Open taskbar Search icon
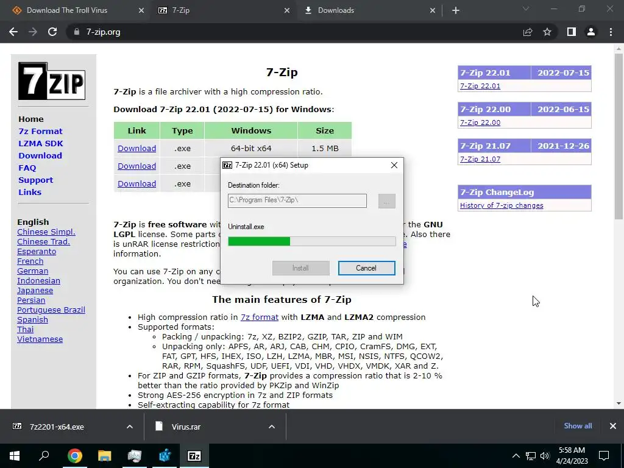 [44, 456]
